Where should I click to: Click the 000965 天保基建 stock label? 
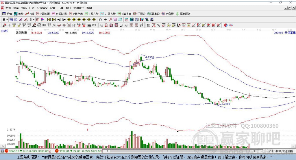point(284,33)
